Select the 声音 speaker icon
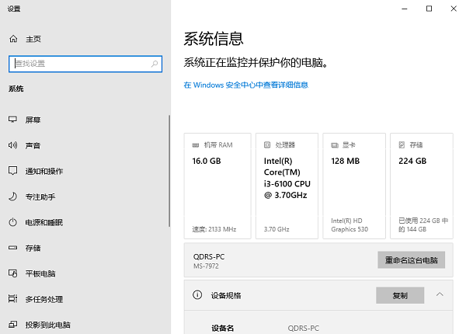This screenshot has height=334, width=466. point(12,145)
